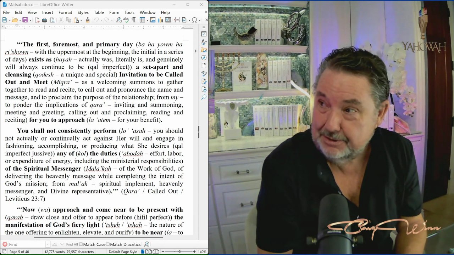Open the sidebar Accessibility Check deck
This screenshot has height=255, width=454.
[204, 89]
